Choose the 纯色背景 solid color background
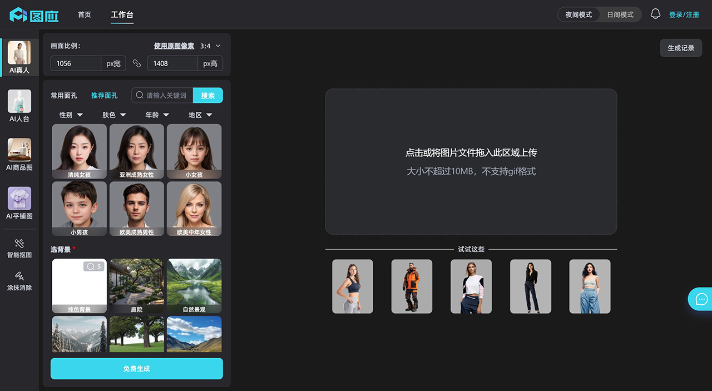712x391 pixels. [79, 286]
